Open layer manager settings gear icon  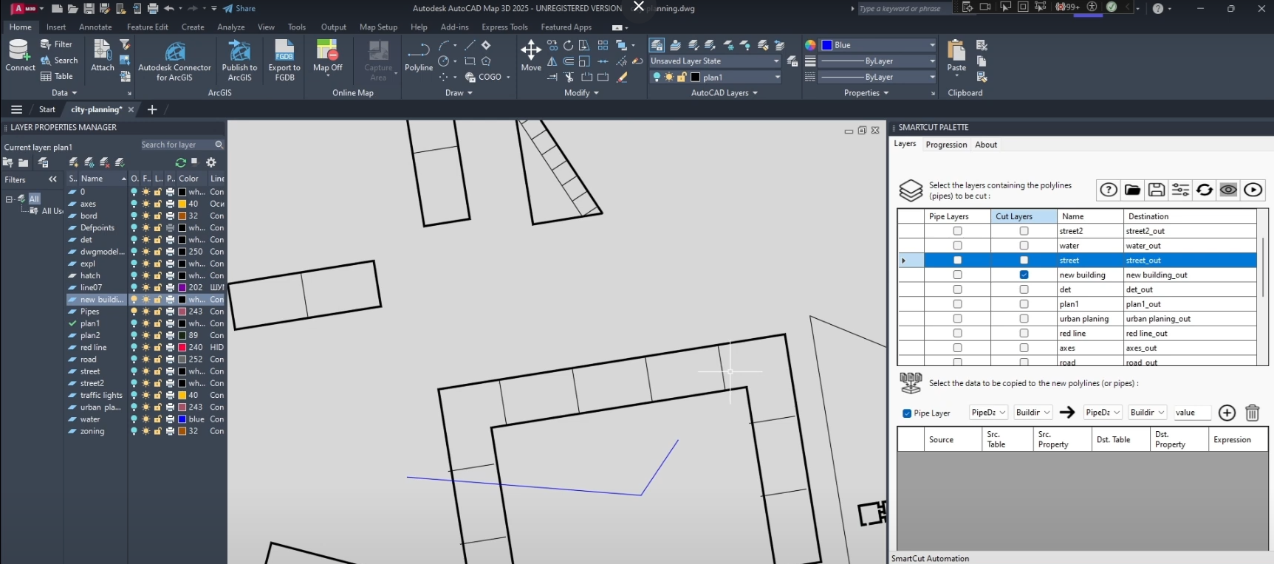click(211, 162)
